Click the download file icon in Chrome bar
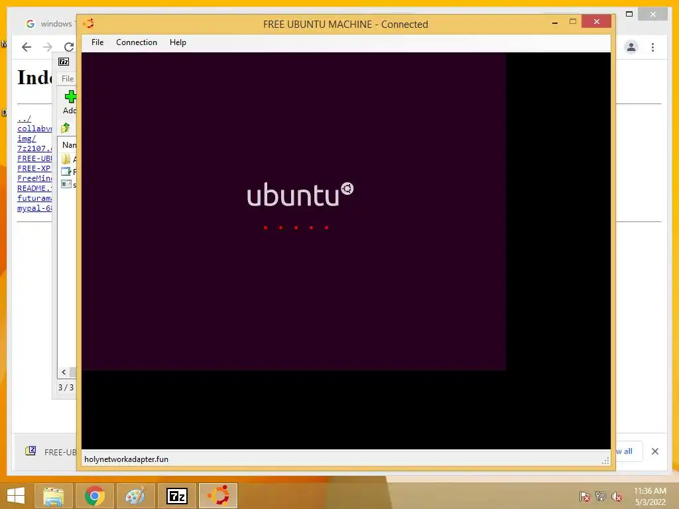The height and width of the screenshot is (509, 679). point(31,451)
